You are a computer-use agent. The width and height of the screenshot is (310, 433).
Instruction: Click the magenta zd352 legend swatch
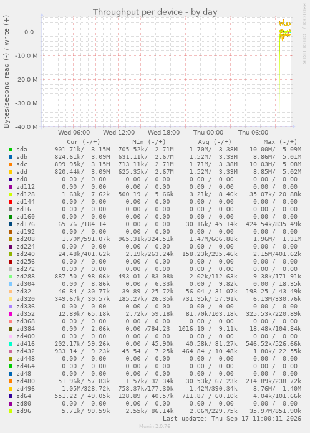pos(11,314)
